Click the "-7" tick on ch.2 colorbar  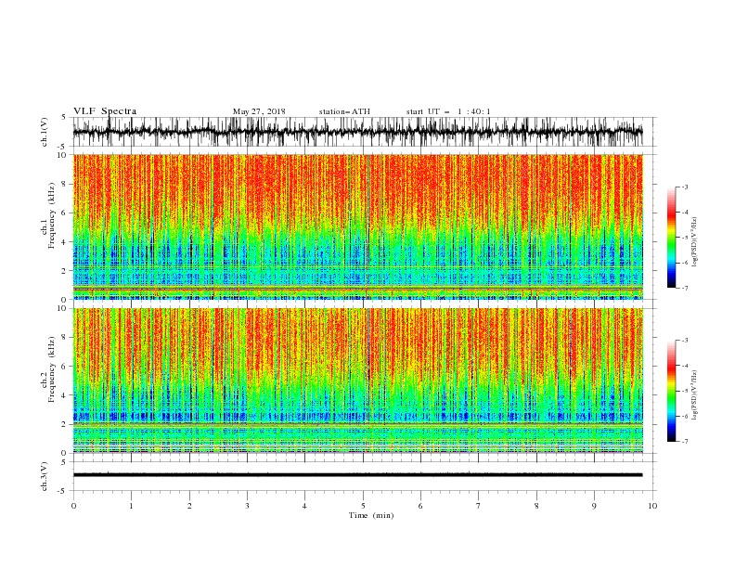(685, 442)
